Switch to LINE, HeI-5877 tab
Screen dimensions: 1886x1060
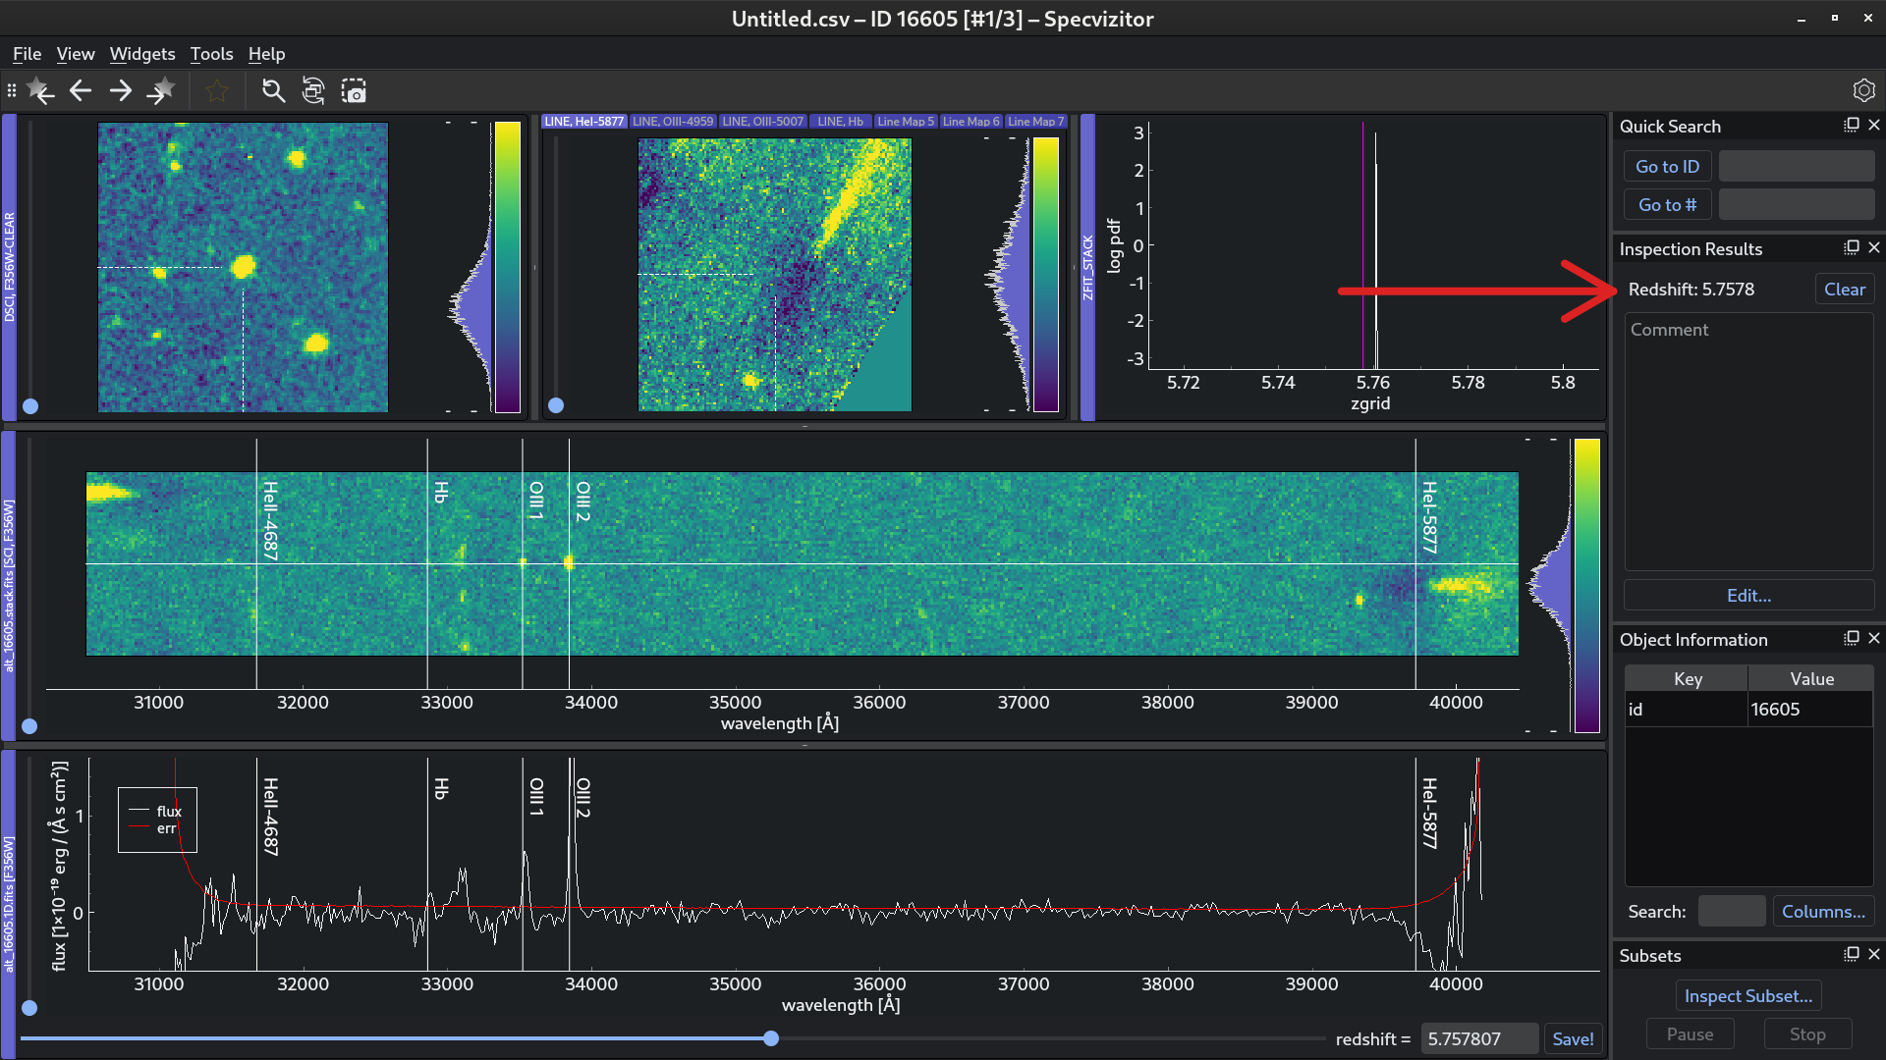coord(584,122)
